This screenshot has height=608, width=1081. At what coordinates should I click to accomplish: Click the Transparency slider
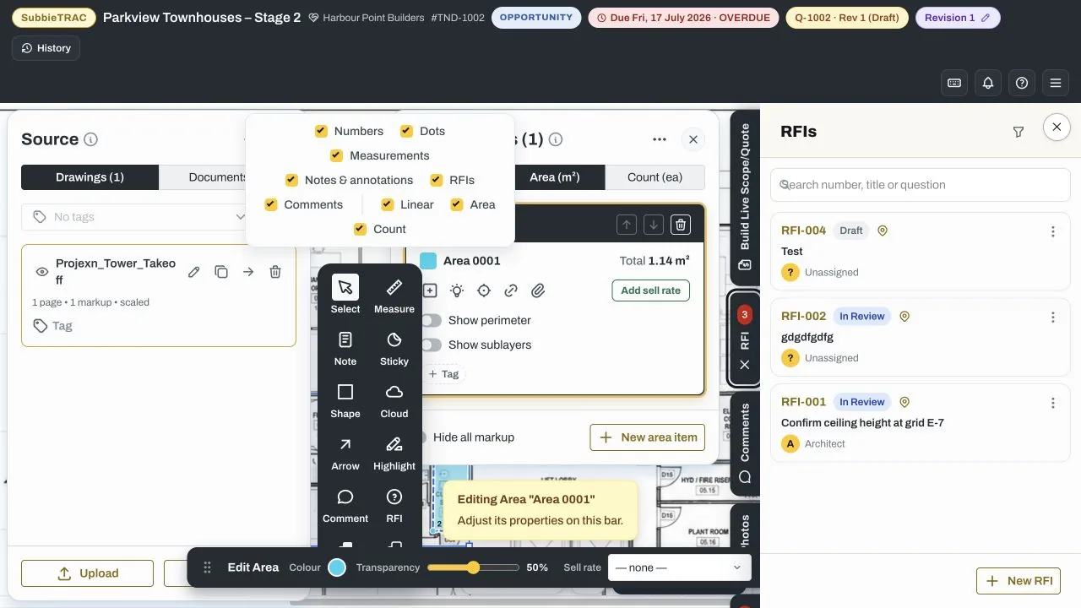coord(473,567)
